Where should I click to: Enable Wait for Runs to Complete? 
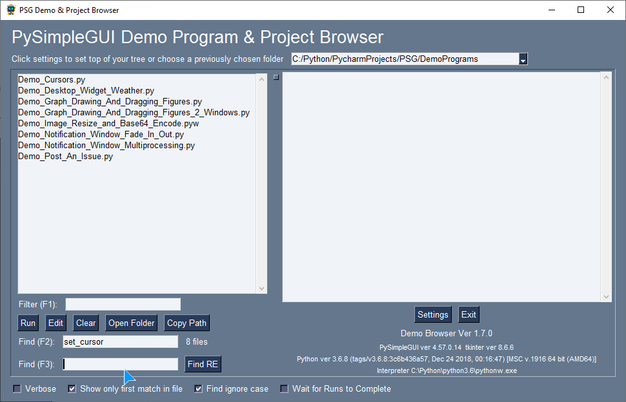pyautogui.click(x=284, y=388)
